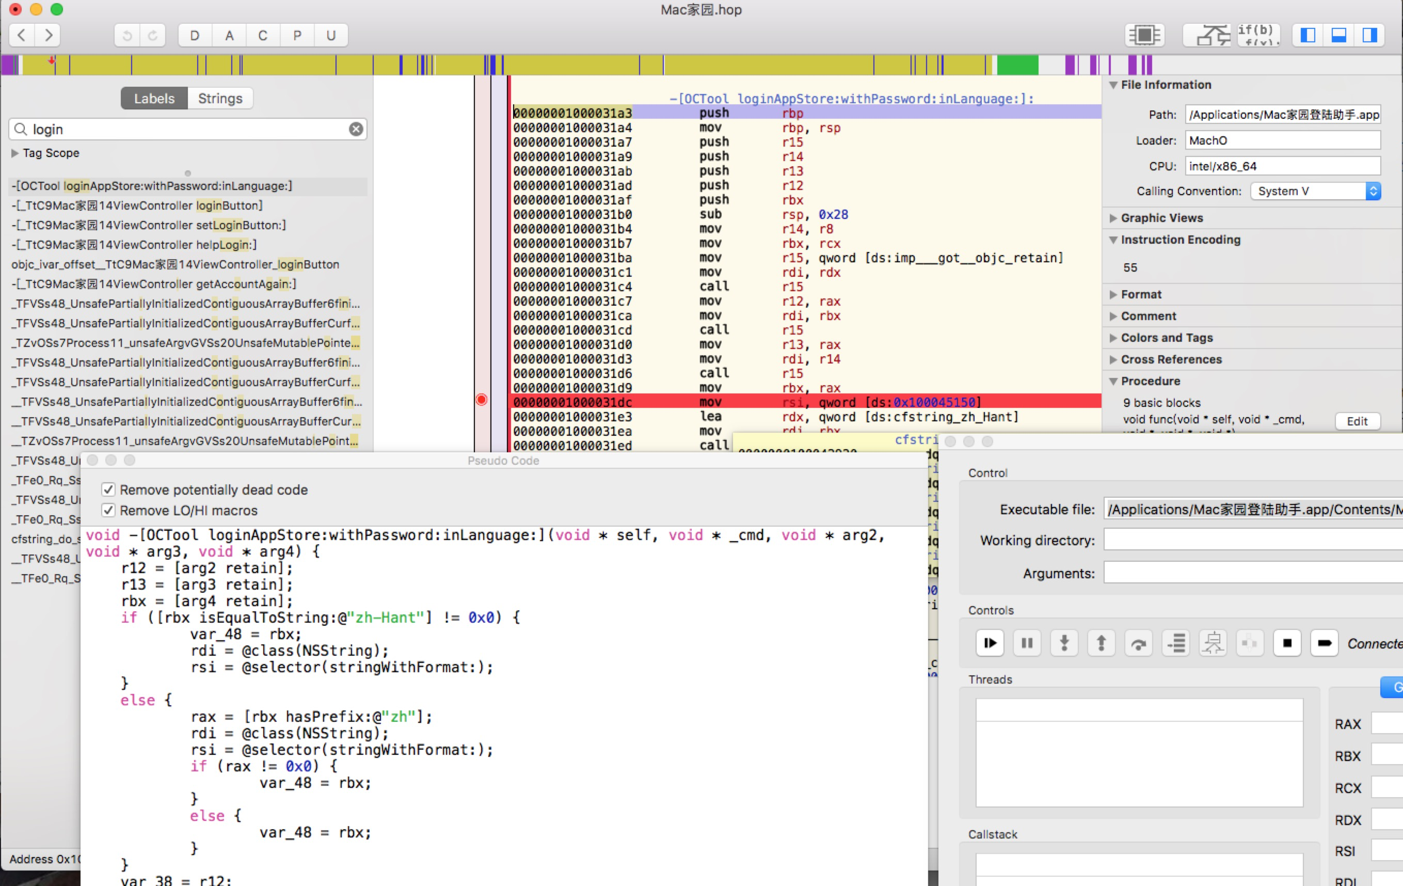This screenshot has height=886, width=1403.
Task: Click the Pause execution icon
Action: tap(1026, 644)
